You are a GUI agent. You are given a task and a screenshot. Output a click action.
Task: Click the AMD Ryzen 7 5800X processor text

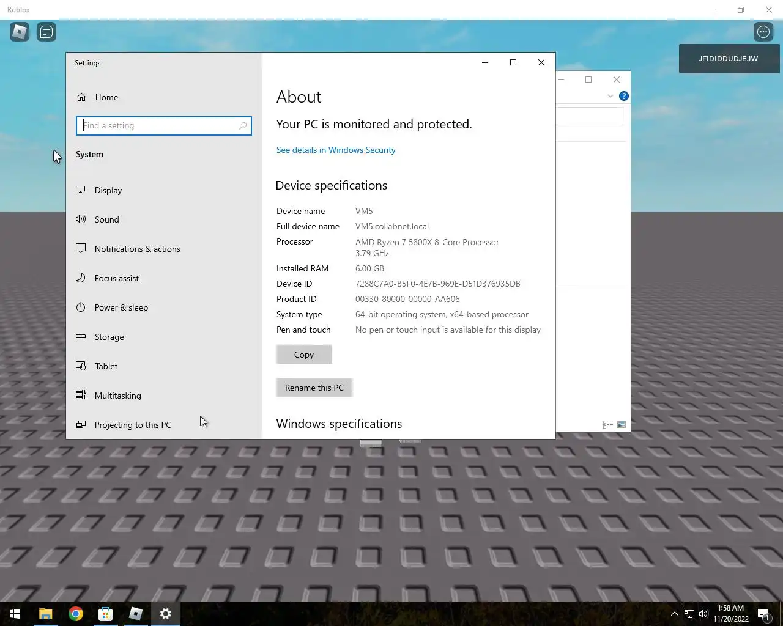(427, 248)
